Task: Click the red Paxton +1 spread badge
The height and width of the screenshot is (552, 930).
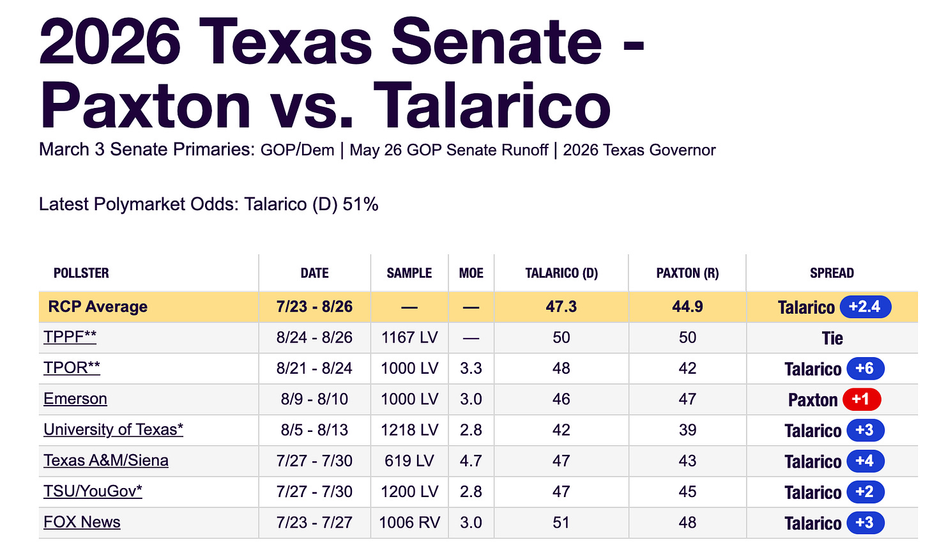Action: point(862,399)
